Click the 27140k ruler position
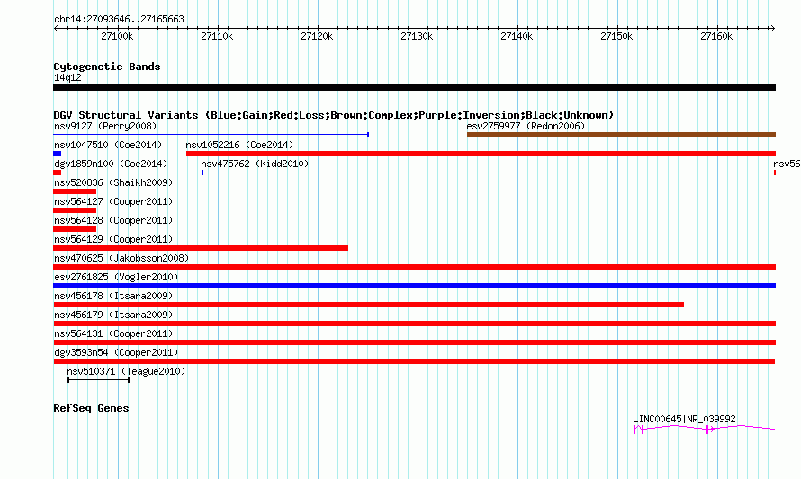This screenshot has height=479, width=801. (517, 36)
